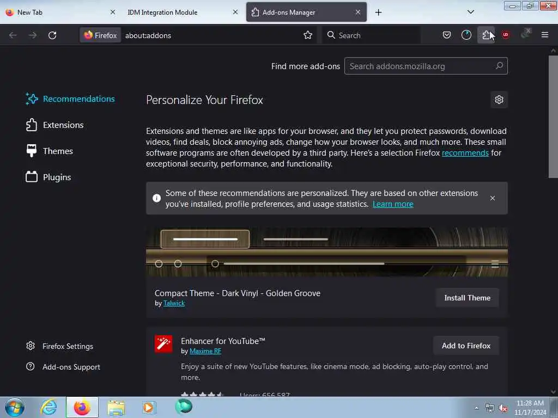Click the green round taskbar application icon
558x418 pixels.
pos(184,407)
